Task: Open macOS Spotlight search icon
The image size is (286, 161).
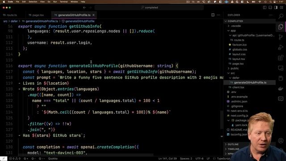Action: coord(270,2)
